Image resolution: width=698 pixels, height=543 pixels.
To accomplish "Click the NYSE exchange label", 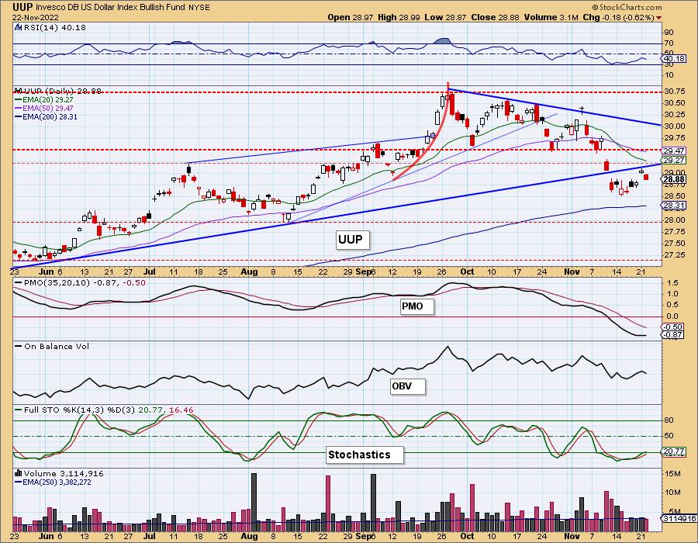I will [199, 7].
